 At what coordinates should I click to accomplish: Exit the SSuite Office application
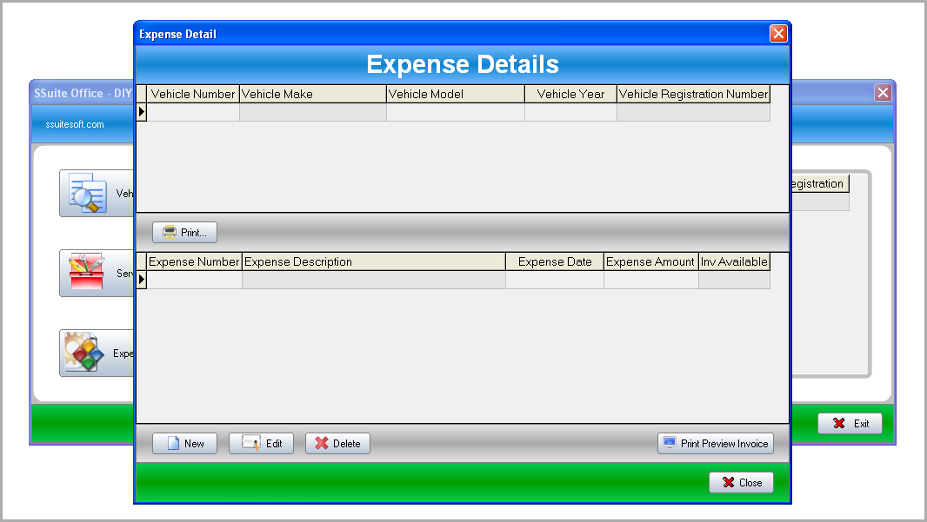coord(850,424)
